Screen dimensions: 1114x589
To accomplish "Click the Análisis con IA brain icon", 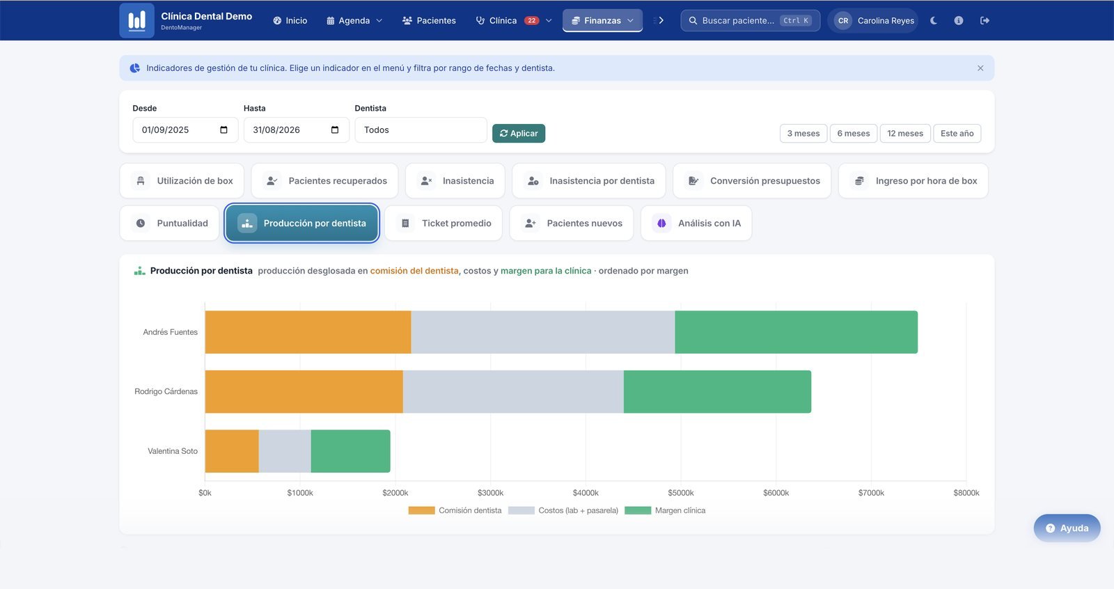I will [661, 223].
